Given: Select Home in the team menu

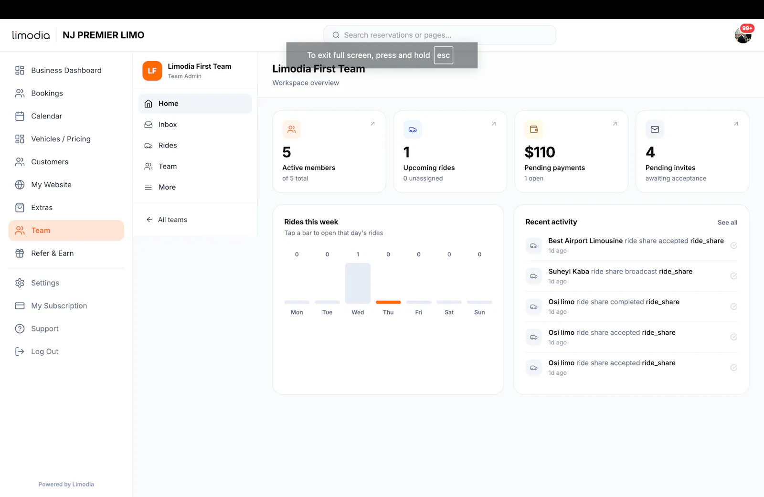Looking at the screenshot, I should [x=195, y=104].
